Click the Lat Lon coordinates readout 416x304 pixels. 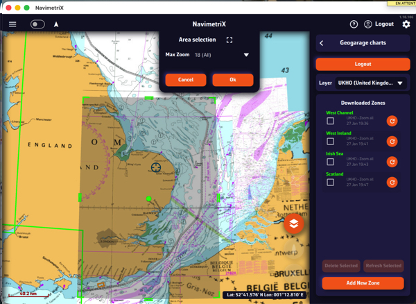pos(265,295)
